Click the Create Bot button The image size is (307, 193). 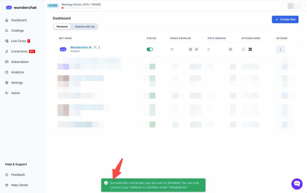point(285,19)
